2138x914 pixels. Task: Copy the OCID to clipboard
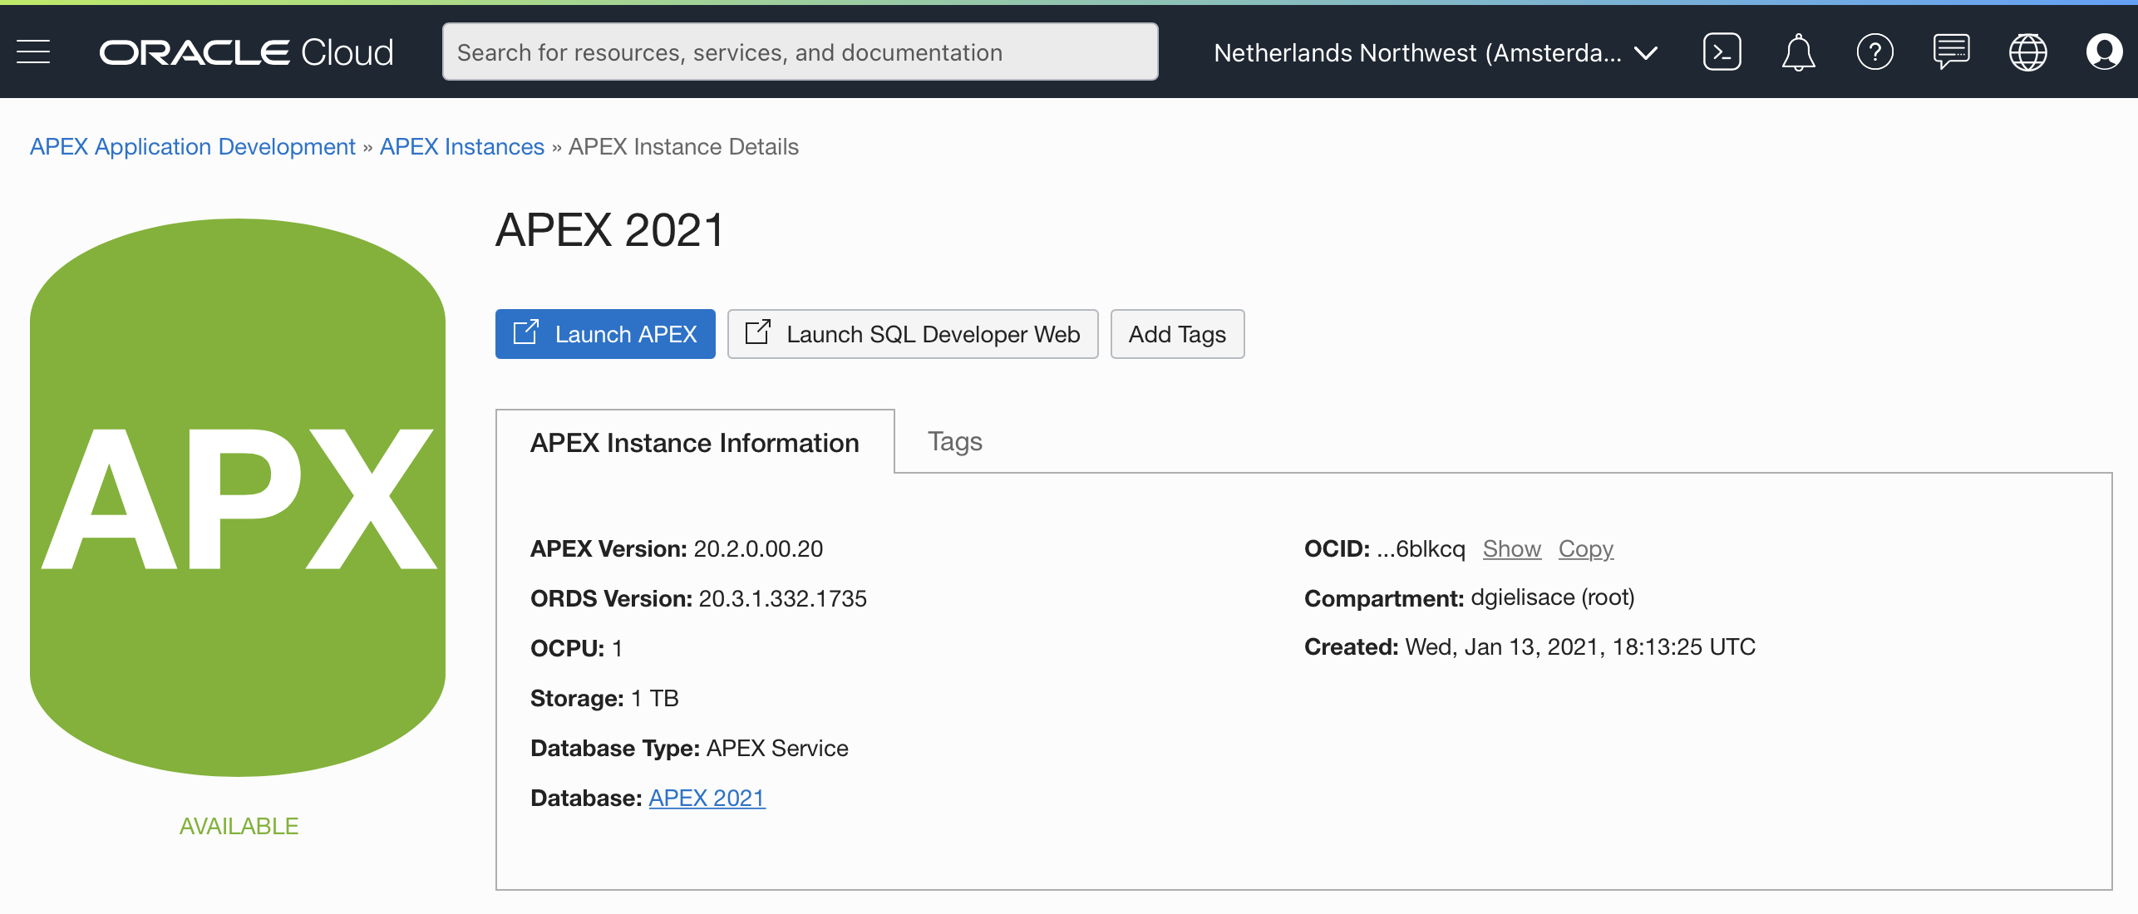coord(1585,548)
